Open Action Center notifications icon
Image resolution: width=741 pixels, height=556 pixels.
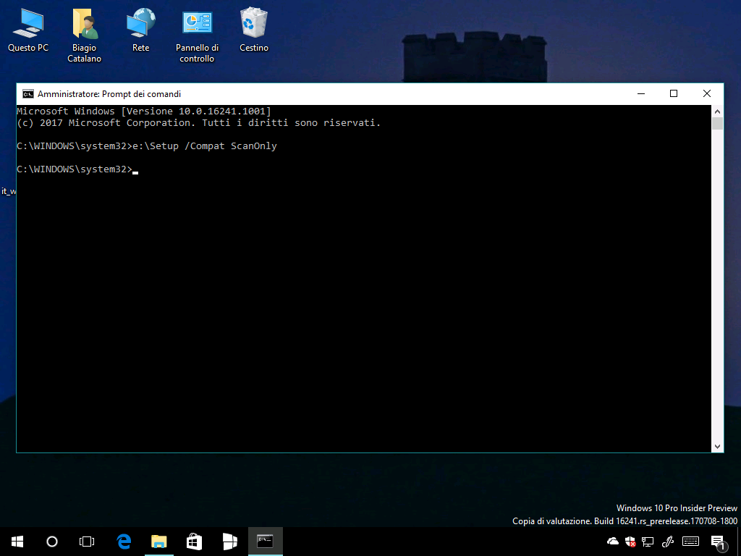tap(717, 542)
